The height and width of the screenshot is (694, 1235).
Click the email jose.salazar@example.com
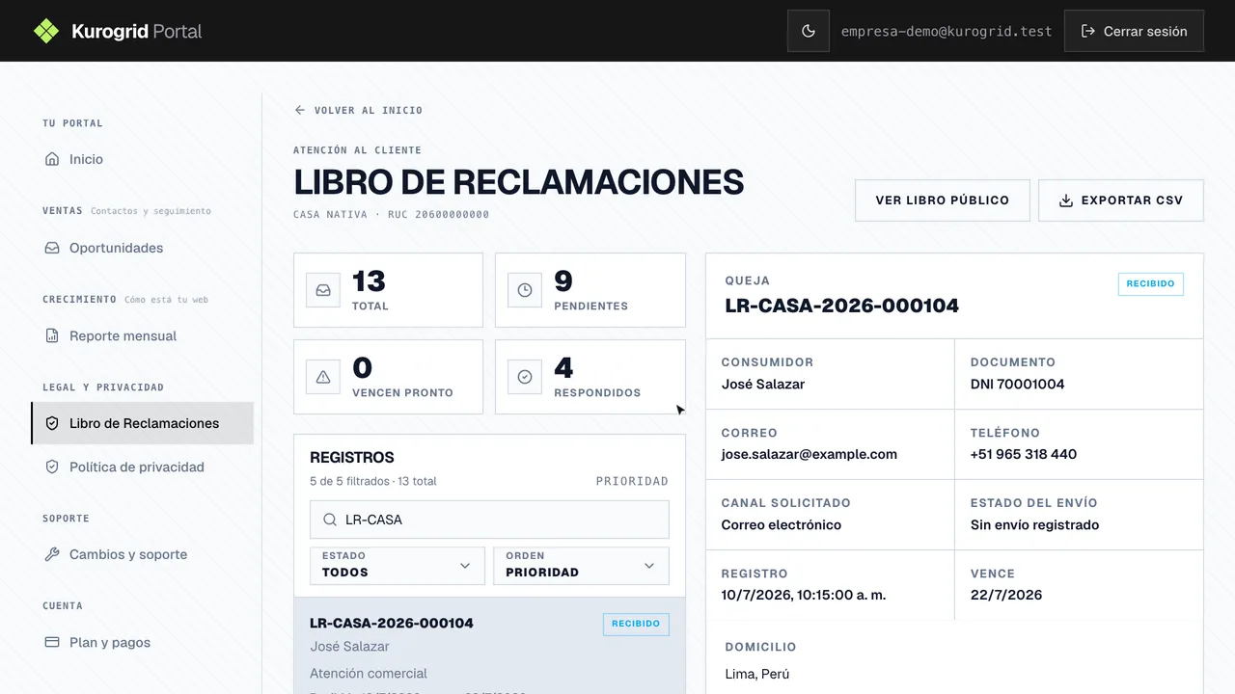pos(810,454)
